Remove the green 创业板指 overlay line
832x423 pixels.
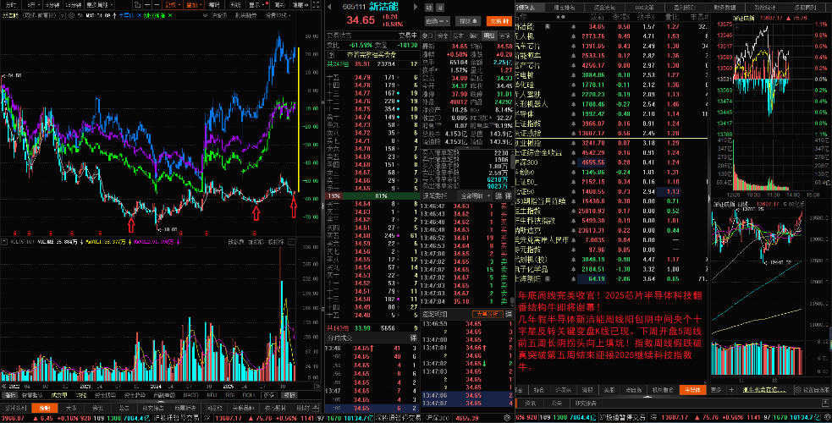170,15
